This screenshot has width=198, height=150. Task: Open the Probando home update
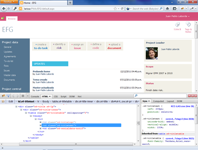pos(42,72)
